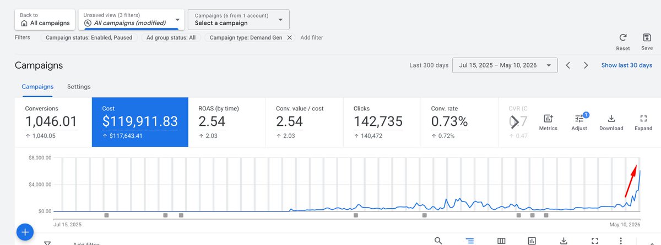Select the ROAS (by time) scorecard
Screen dimensions: 661x245
tap(227, 122)
